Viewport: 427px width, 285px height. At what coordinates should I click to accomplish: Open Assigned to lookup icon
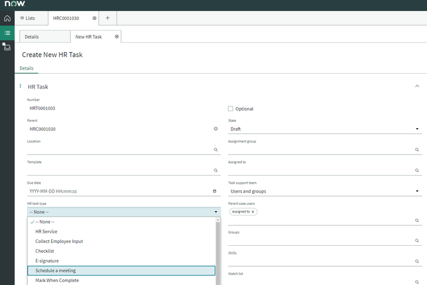(417, 170)
